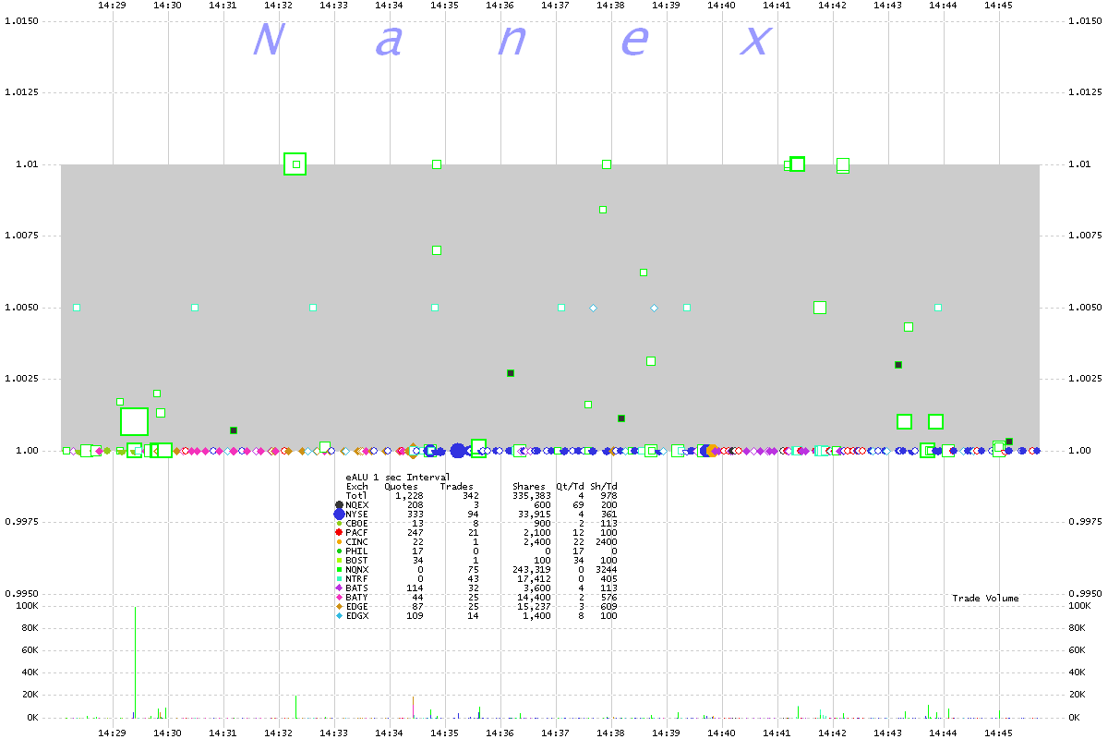Click the 'PACF' exchange label
1108x739 pixels.
coord(357,532)
